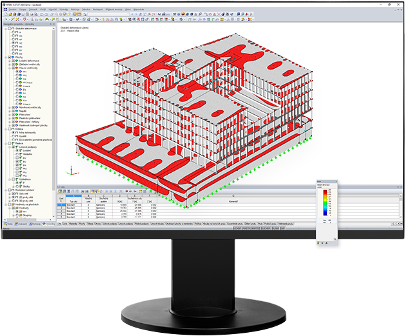Select the φz rotation radio button
The width and height of the screenshot is (405, 336).
tap(13, 54)
